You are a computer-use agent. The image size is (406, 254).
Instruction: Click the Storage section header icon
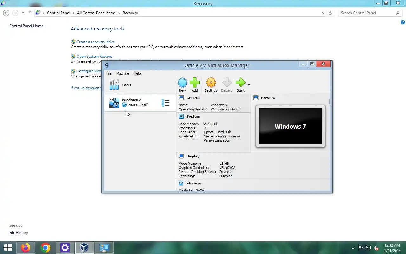point(181,183)
